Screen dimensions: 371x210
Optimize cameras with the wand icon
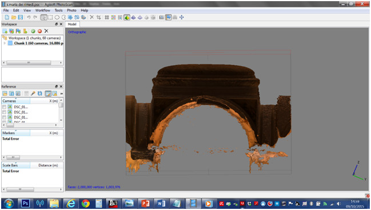[33, 93]
